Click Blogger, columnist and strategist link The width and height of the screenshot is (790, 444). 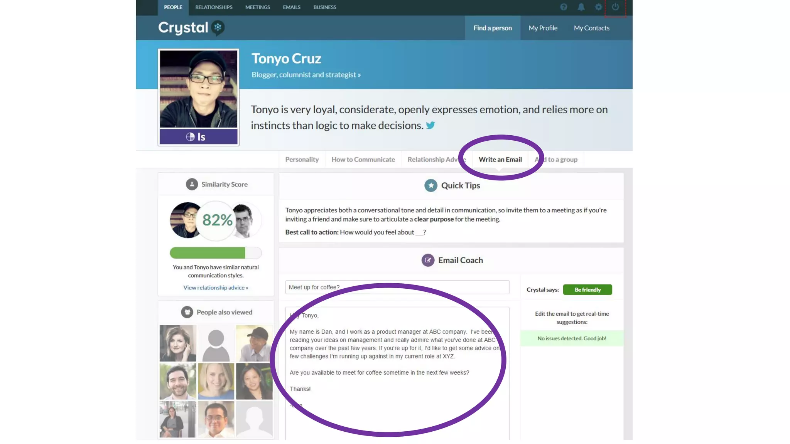pos(306,75)
